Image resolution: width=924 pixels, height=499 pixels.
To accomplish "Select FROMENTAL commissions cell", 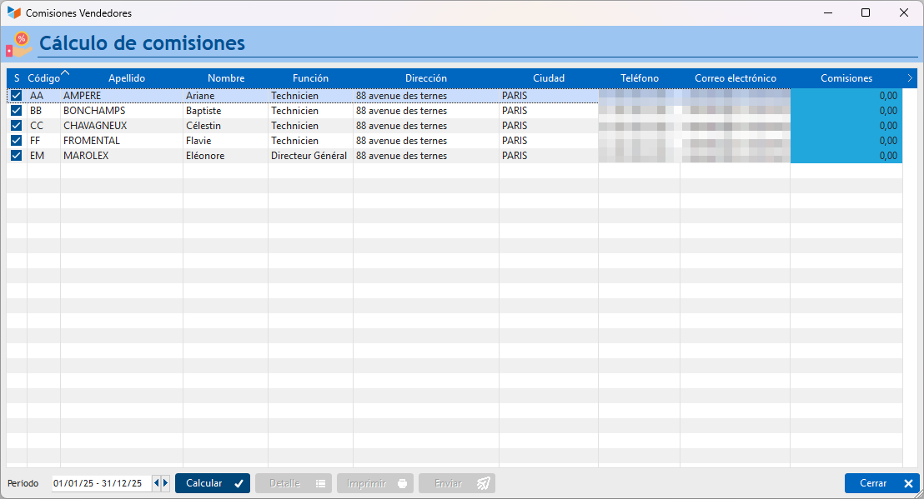I will pos(846,141).
